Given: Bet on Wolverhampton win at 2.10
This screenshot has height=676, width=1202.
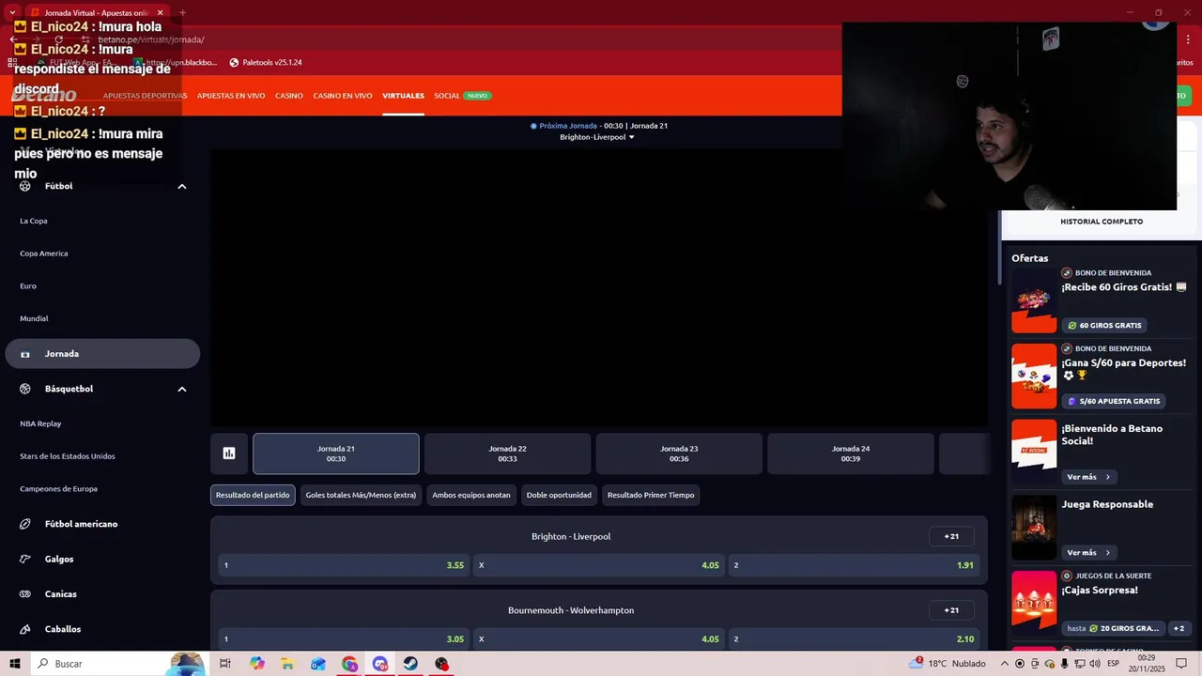Looking at the screenshot, I should pyautogui.click(x=854, y=638).
